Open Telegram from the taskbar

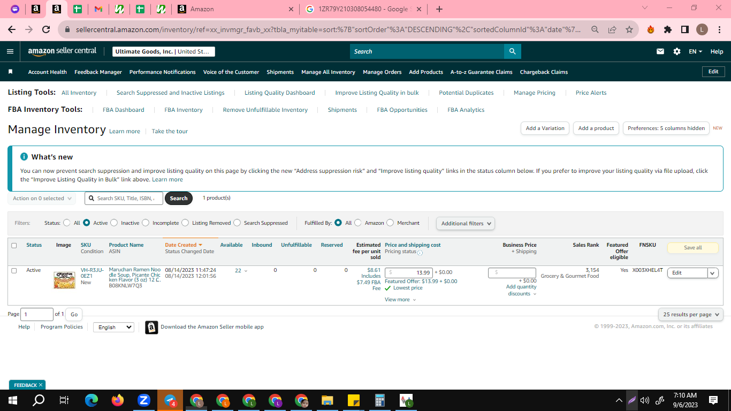(x=170, y=400)
